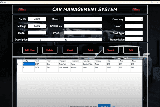The height and width of the screenshot is (107, 160).
Task: Click the Print button
Action: click(90, 50)
